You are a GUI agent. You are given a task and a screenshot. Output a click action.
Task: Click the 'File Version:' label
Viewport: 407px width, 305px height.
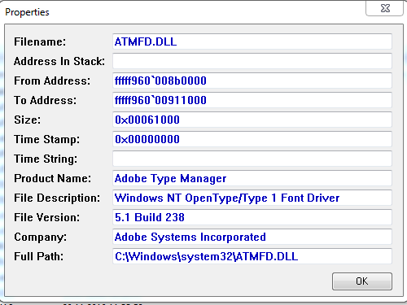tap(47, 217)
